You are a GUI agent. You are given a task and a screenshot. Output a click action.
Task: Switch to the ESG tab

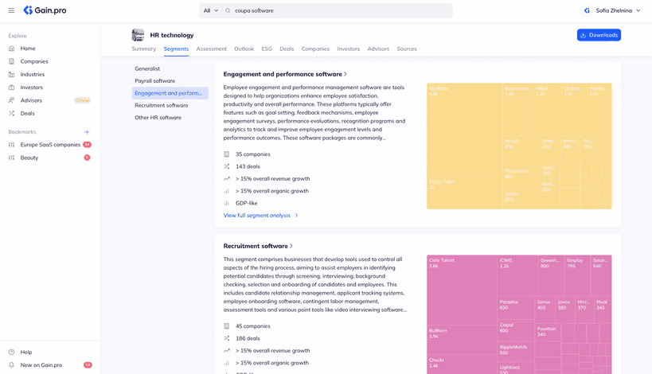point(267,49)
